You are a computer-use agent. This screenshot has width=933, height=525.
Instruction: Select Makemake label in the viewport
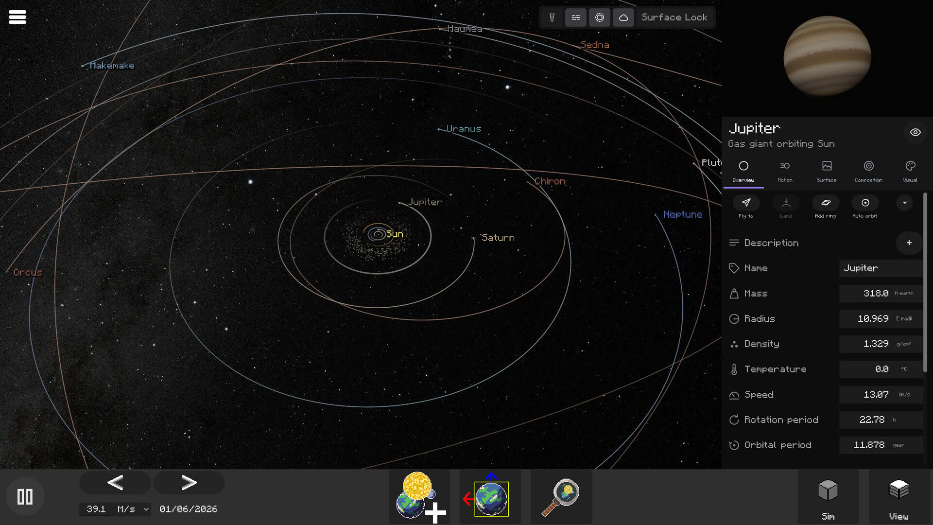coord(112,66)
